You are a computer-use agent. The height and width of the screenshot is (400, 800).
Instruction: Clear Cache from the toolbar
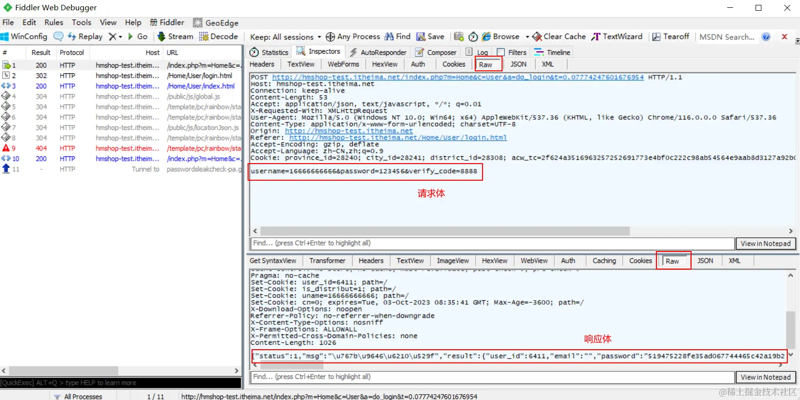click(x=559, y=37)
